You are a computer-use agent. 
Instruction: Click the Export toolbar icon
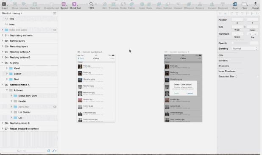tap(256, 4)
